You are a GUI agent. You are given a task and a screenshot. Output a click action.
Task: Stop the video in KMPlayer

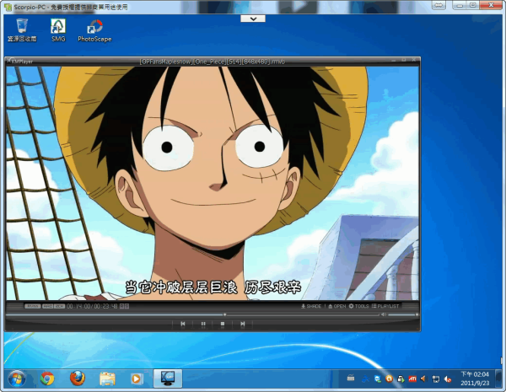click(x=223, y=324)
